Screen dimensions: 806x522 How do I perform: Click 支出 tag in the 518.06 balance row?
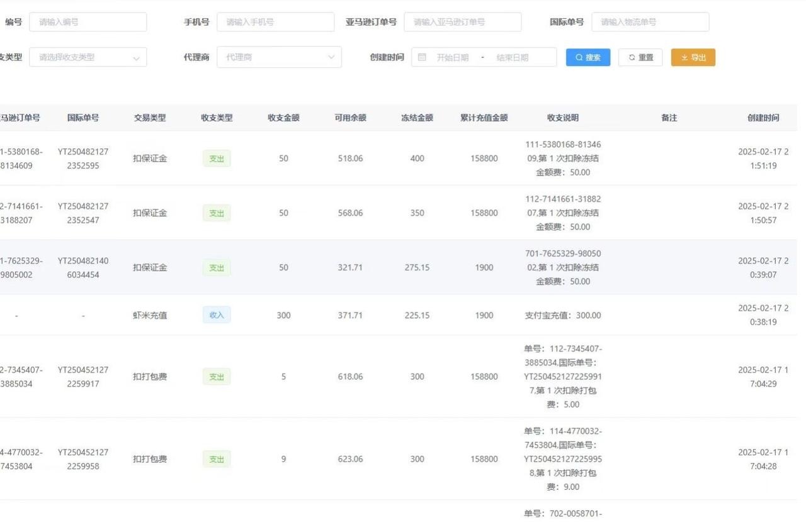pyautogui.click(x=217, y=158)
